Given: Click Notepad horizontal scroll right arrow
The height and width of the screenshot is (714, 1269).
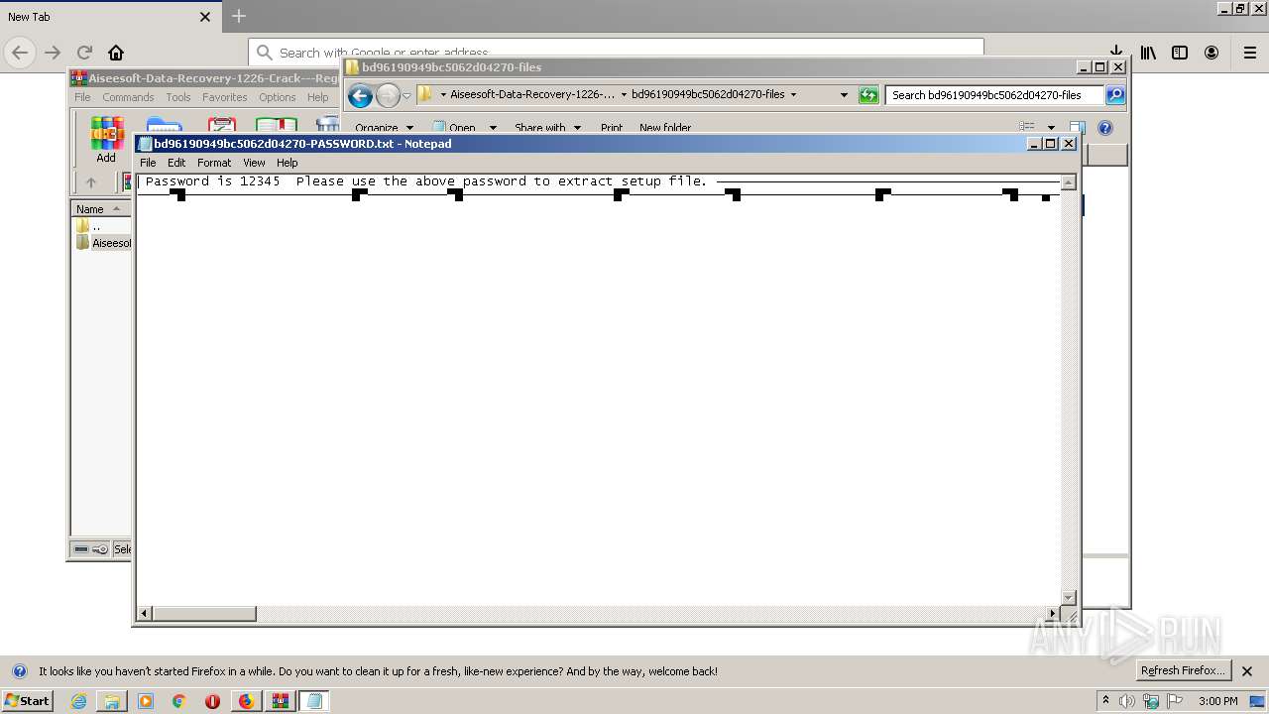Looking at the screenshot, I should tap(1053, 614).
